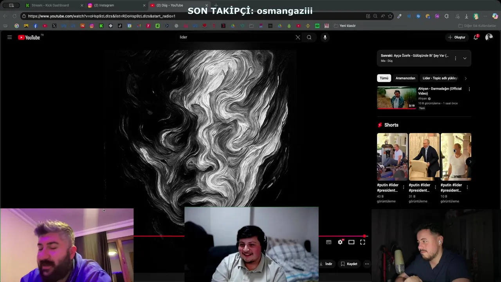
Task: Open options for the 43 B views short
Action: click(x=404, y=187)
